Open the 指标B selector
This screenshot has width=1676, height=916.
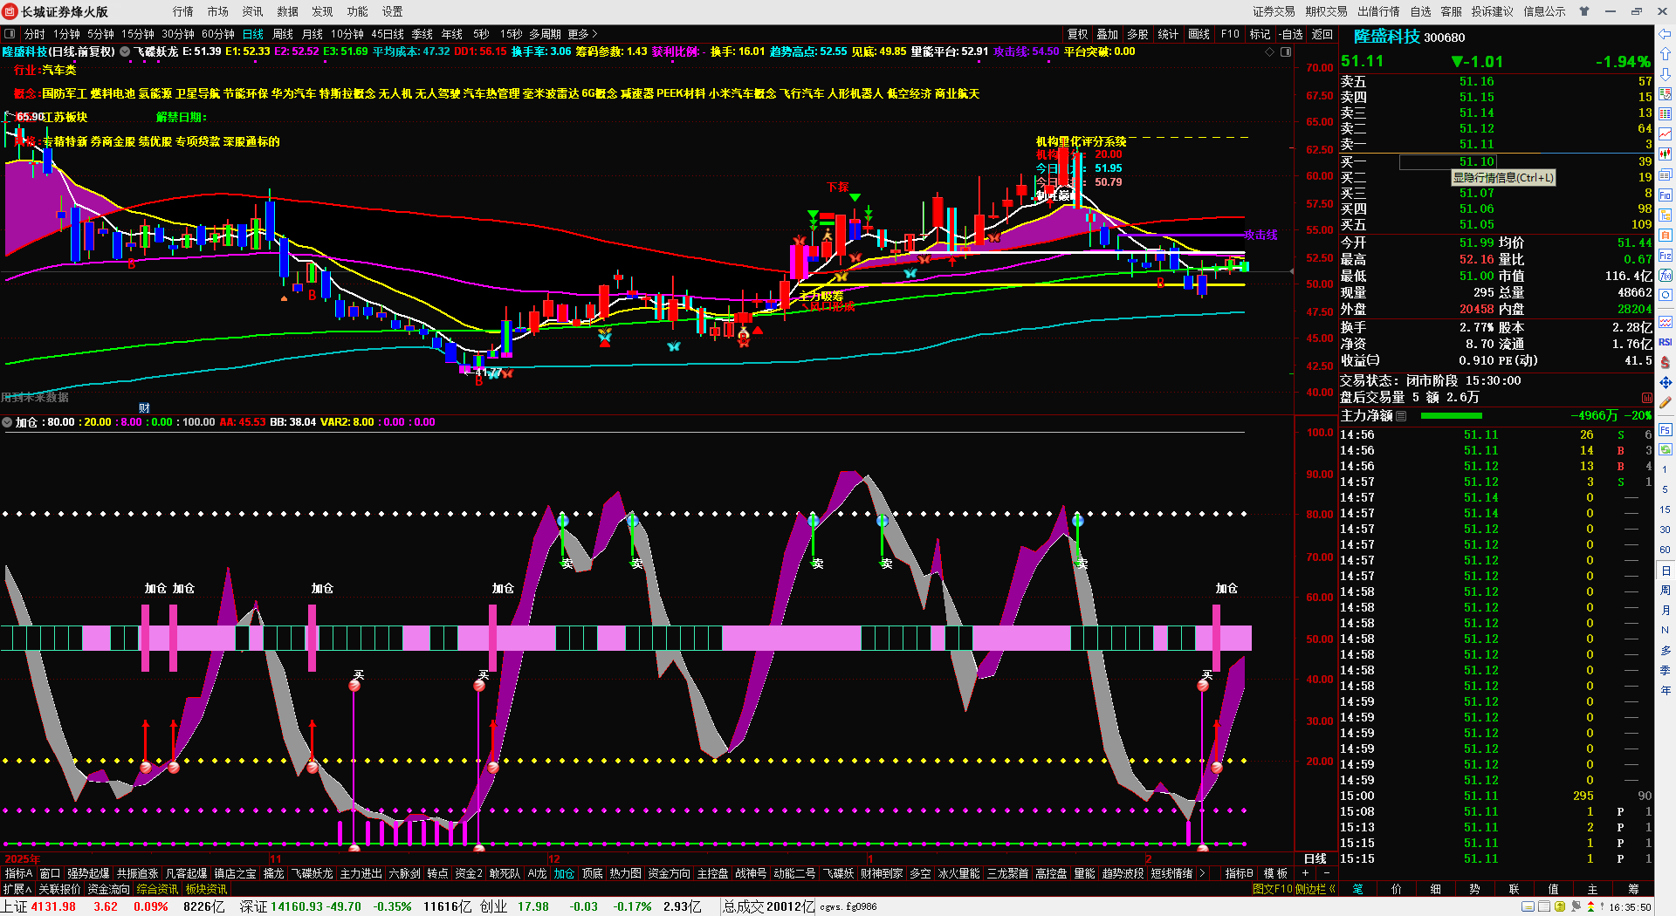coord(1239,873)
